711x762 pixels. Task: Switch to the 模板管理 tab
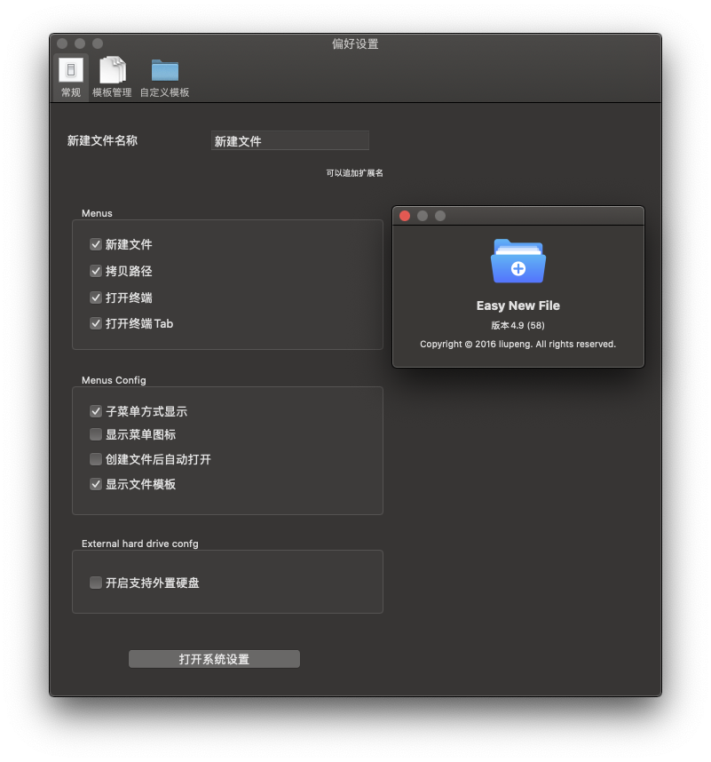112,77
